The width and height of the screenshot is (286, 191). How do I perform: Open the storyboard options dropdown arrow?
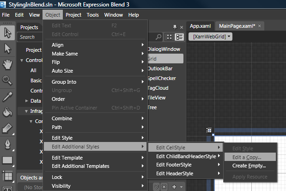coord(181,187)
